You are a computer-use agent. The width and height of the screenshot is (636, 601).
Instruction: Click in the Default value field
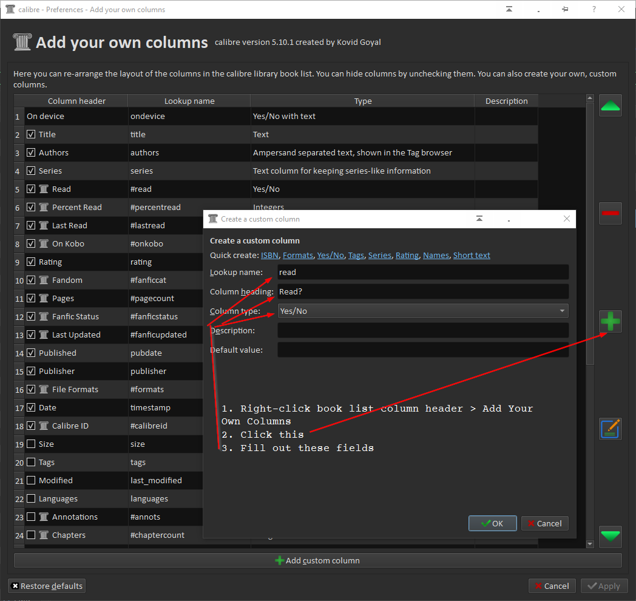(423, 350)
